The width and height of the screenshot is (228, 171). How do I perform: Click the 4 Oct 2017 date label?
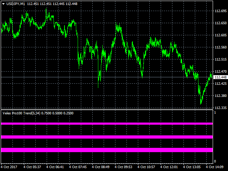[x=9, y=167]
